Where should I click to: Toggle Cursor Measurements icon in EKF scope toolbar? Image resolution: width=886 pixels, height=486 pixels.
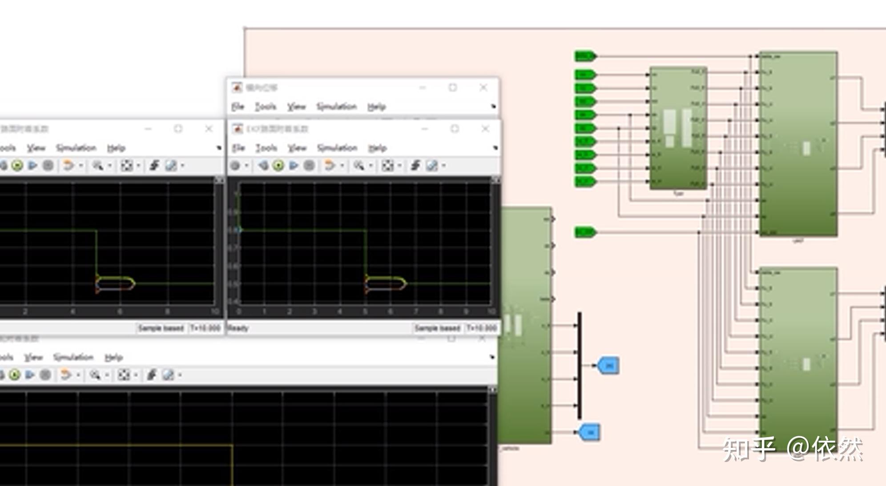(432, 166)
